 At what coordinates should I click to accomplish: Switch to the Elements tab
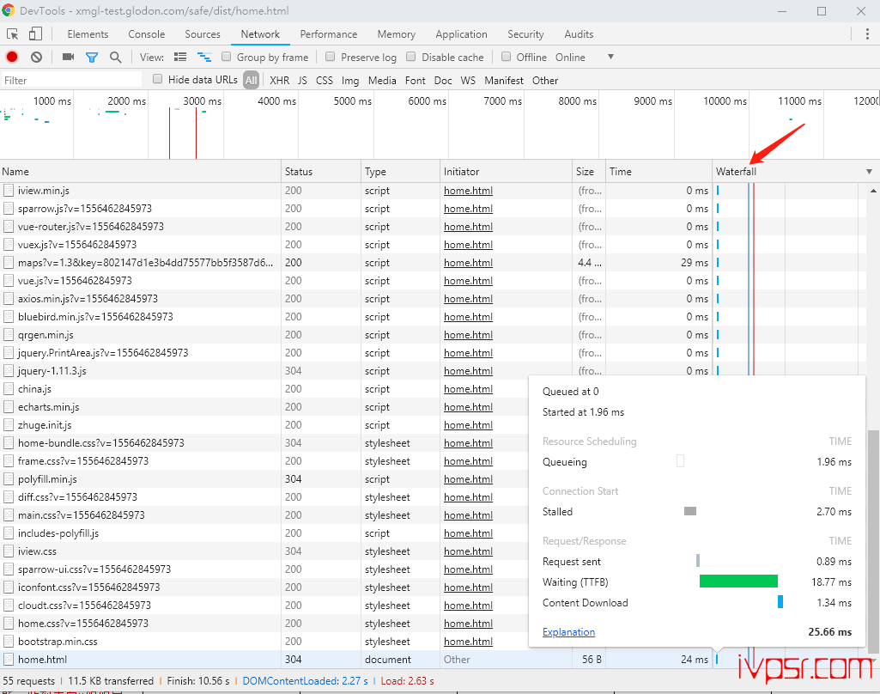tap(88, 34)
